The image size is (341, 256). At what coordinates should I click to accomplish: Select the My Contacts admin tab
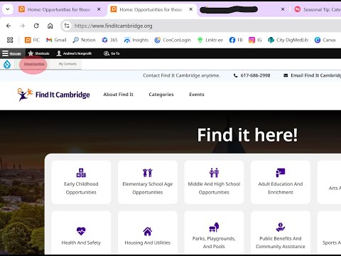point(67,64)
